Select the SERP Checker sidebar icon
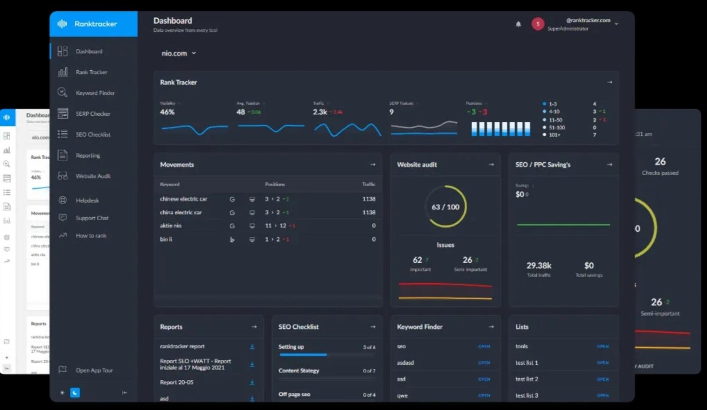707x410 pixels. coord(62,114)
